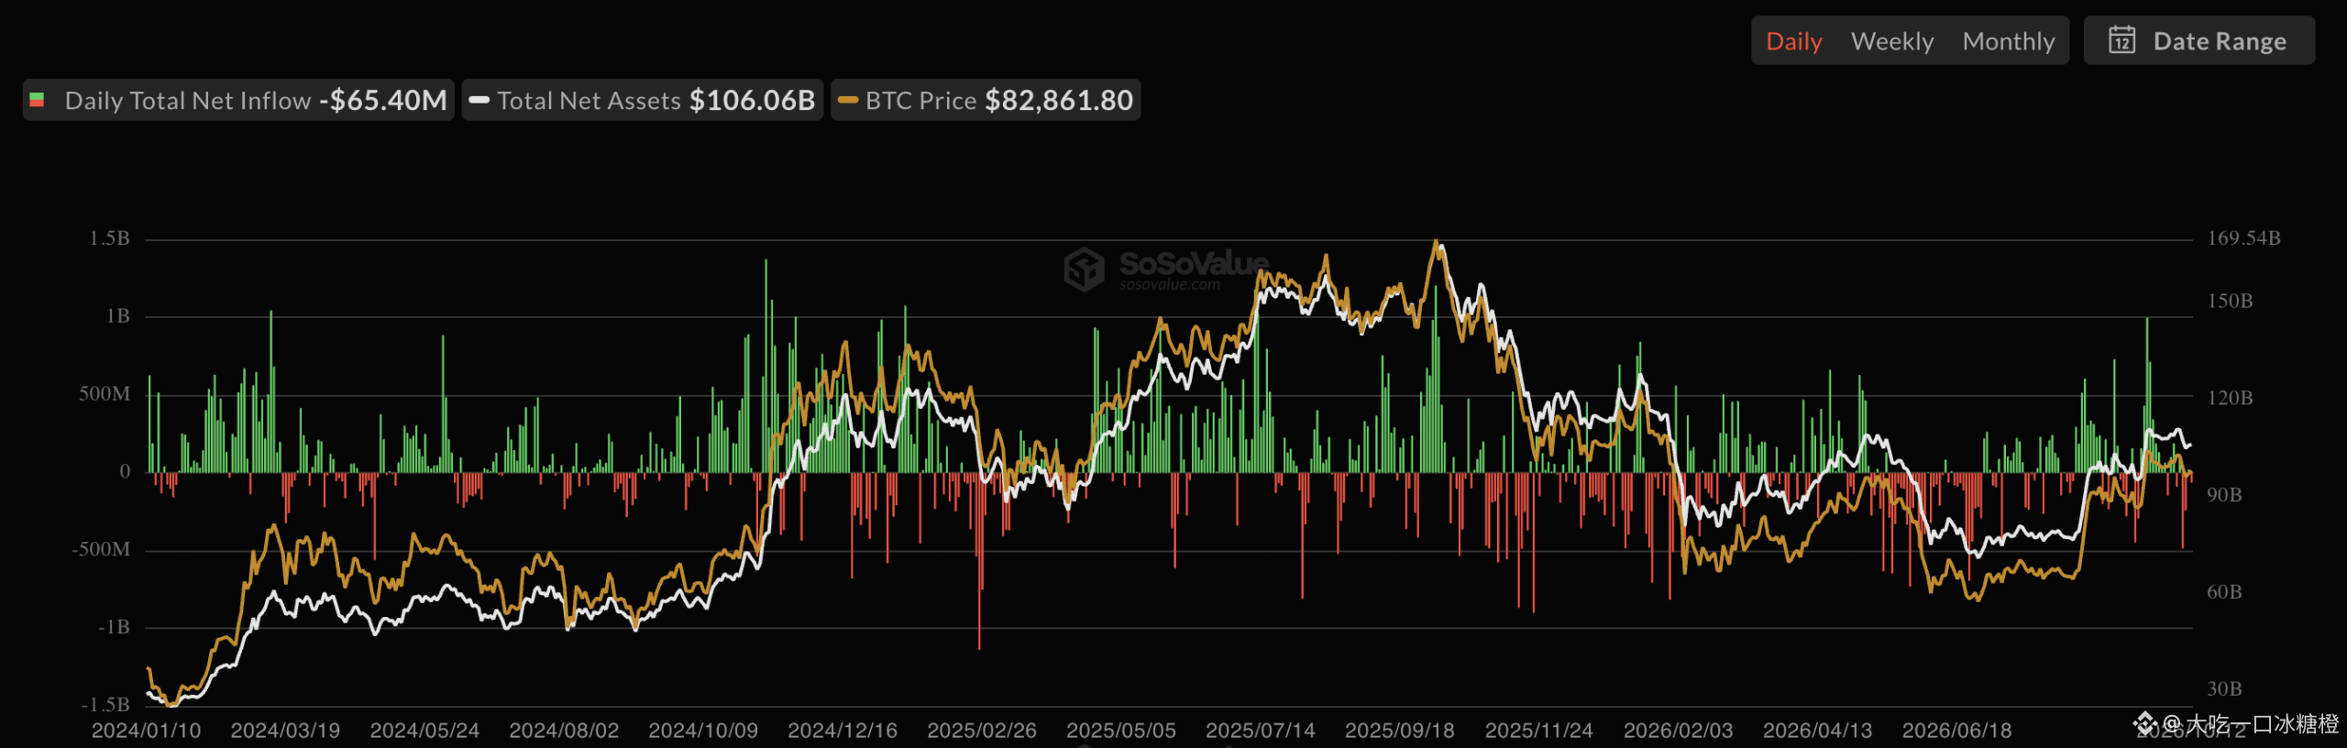
Task: Click the 2024/12/16 x-axis date label
Action: [x=843, y=731]
